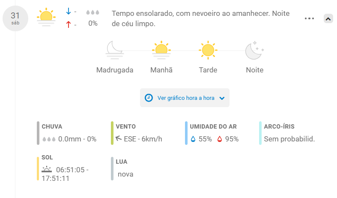Click the wind direction arrow icon
The width and height of the screenshot is (337, 198).
(x=119, y=138)
